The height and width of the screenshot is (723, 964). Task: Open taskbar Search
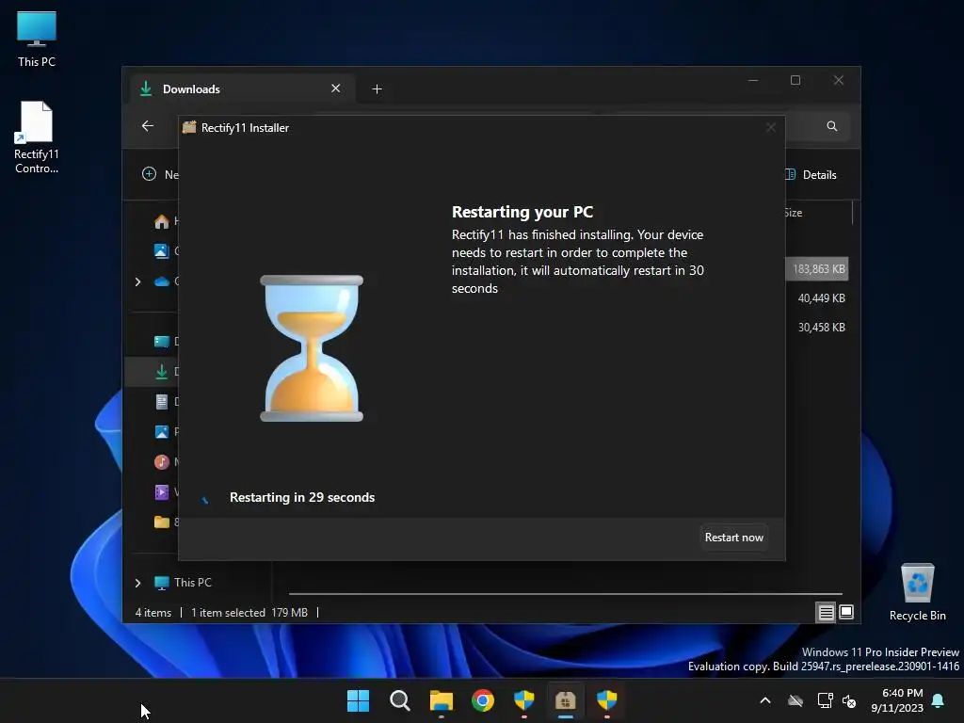click(399, 700)
